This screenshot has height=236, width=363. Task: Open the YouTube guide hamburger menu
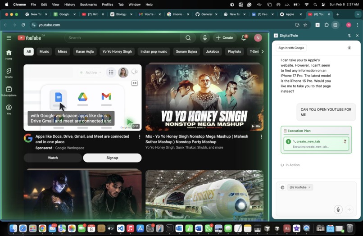pyautogui.click(x=9, y=38)
